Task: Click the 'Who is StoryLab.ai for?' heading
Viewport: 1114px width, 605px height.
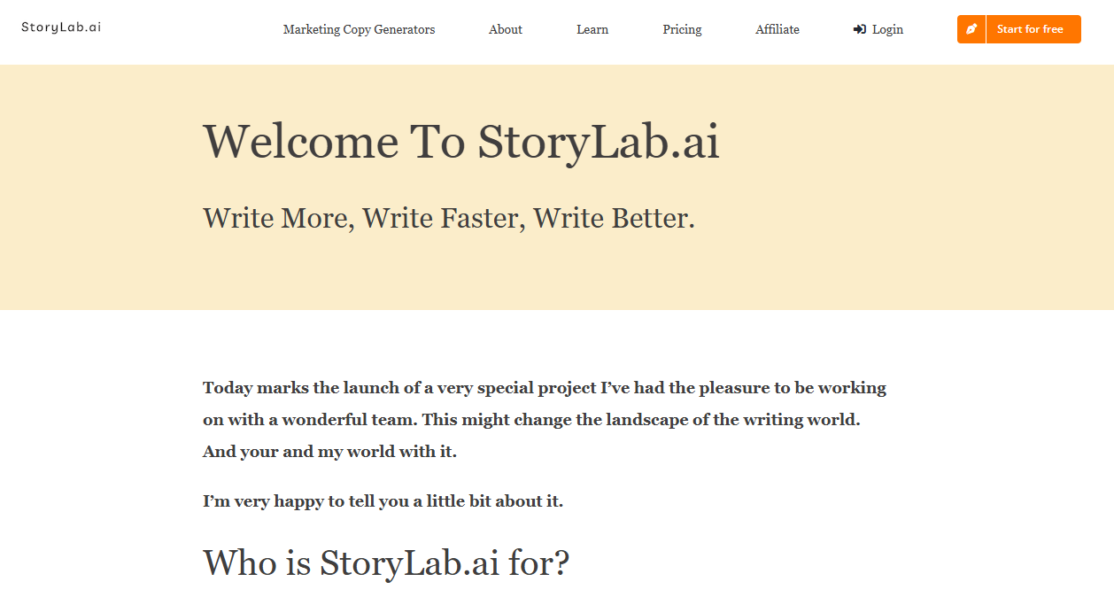Action: click(x=386, y=563)
